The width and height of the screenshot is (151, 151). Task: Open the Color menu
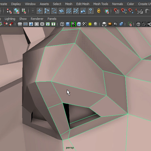131,4
